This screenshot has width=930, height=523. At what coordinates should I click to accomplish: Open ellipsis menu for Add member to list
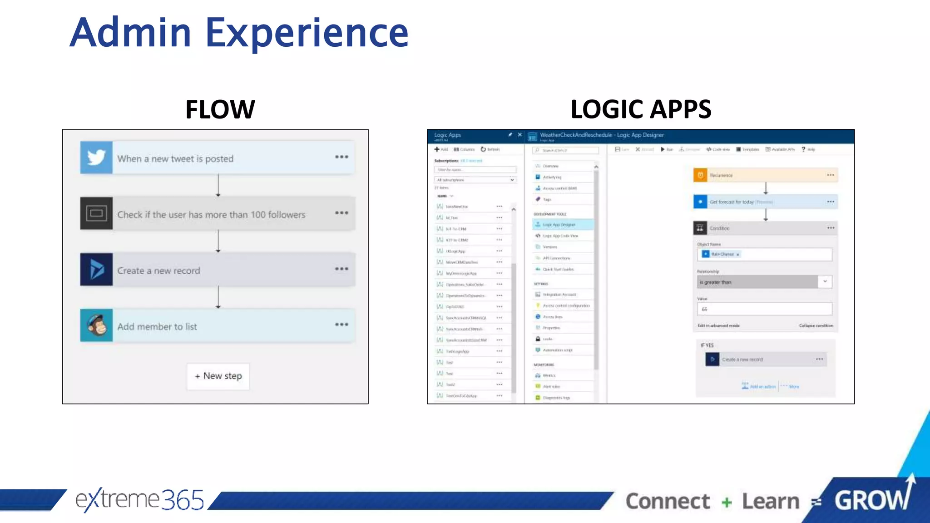pos(341,325)
